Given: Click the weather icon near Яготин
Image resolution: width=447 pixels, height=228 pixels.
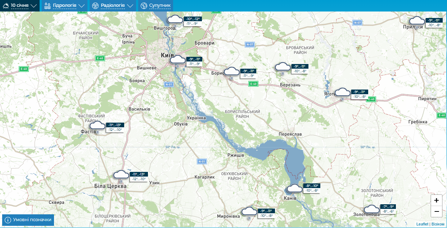Looking at the screenshot, I should pos(342,93).
